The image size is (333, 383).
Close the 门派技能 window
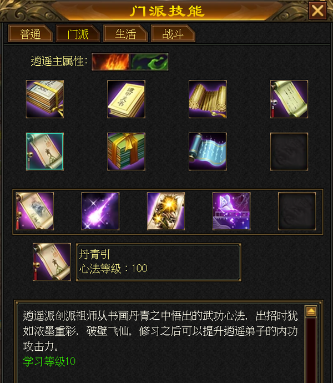[x=317, y=11]
